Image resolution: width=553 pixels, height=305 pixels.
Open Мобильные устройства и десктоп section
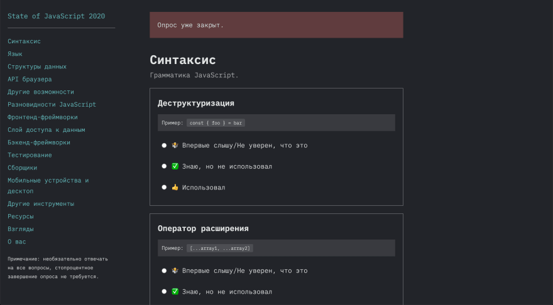coord(48,186)
